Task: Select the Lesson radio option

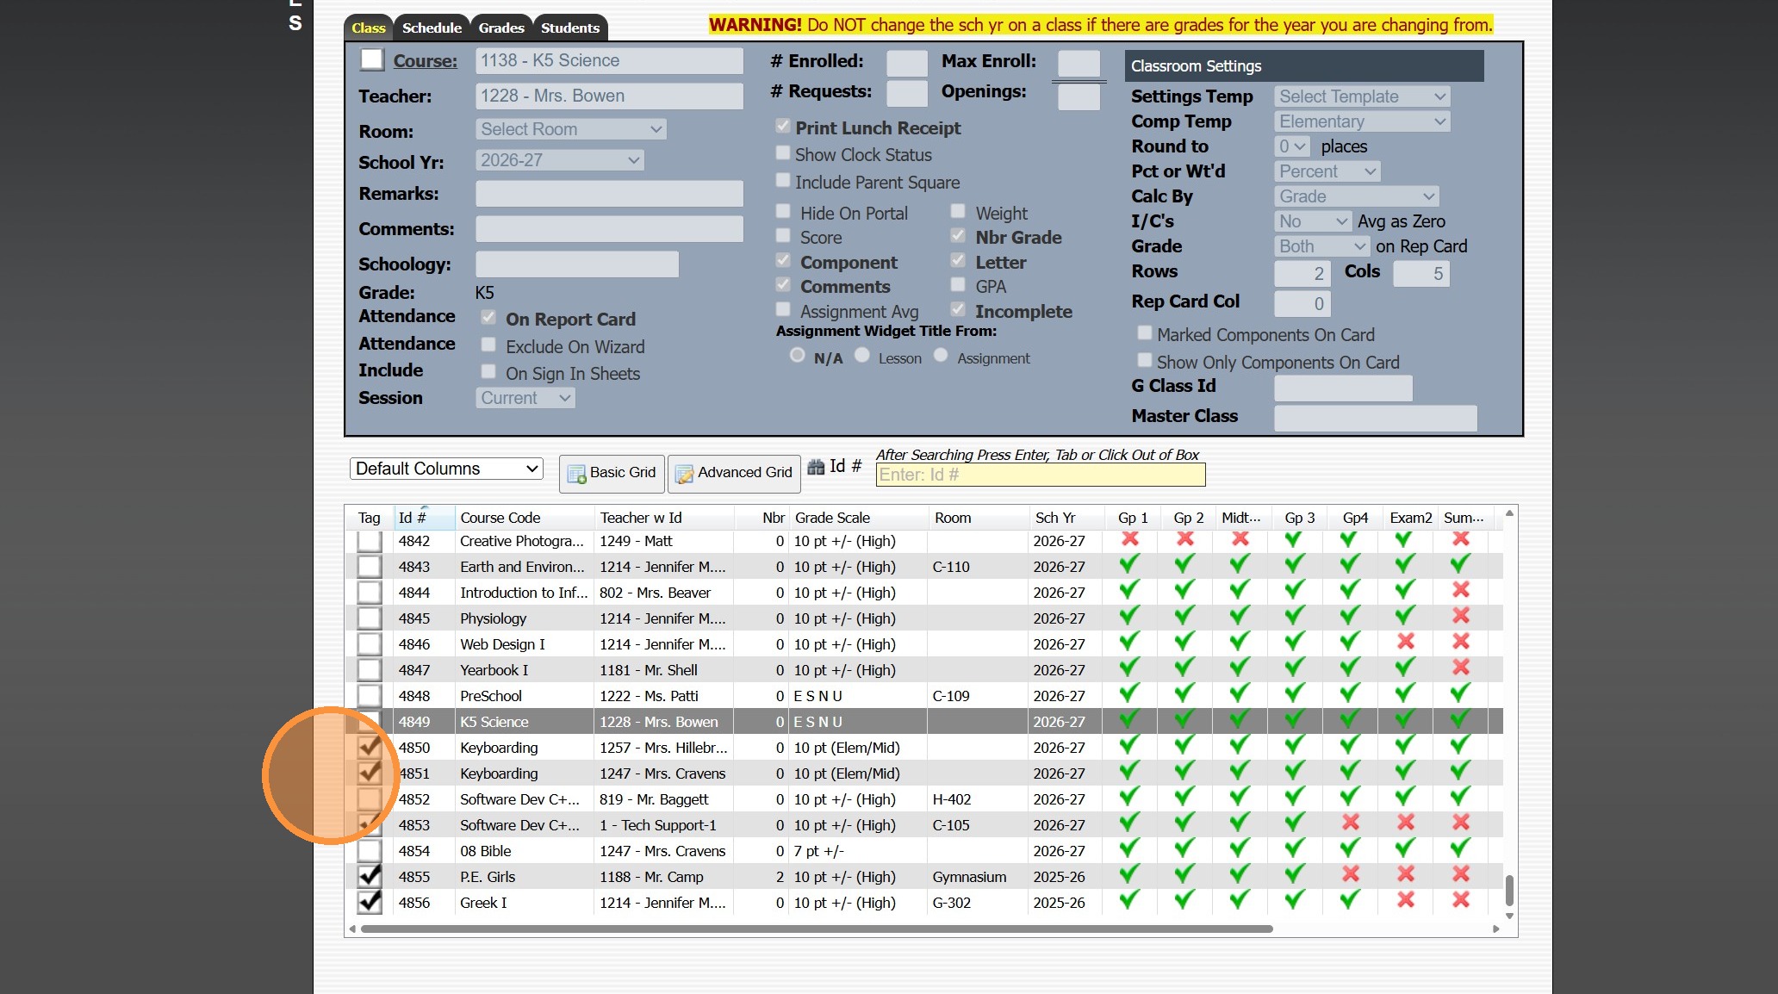Action: (x=862, y=356)
